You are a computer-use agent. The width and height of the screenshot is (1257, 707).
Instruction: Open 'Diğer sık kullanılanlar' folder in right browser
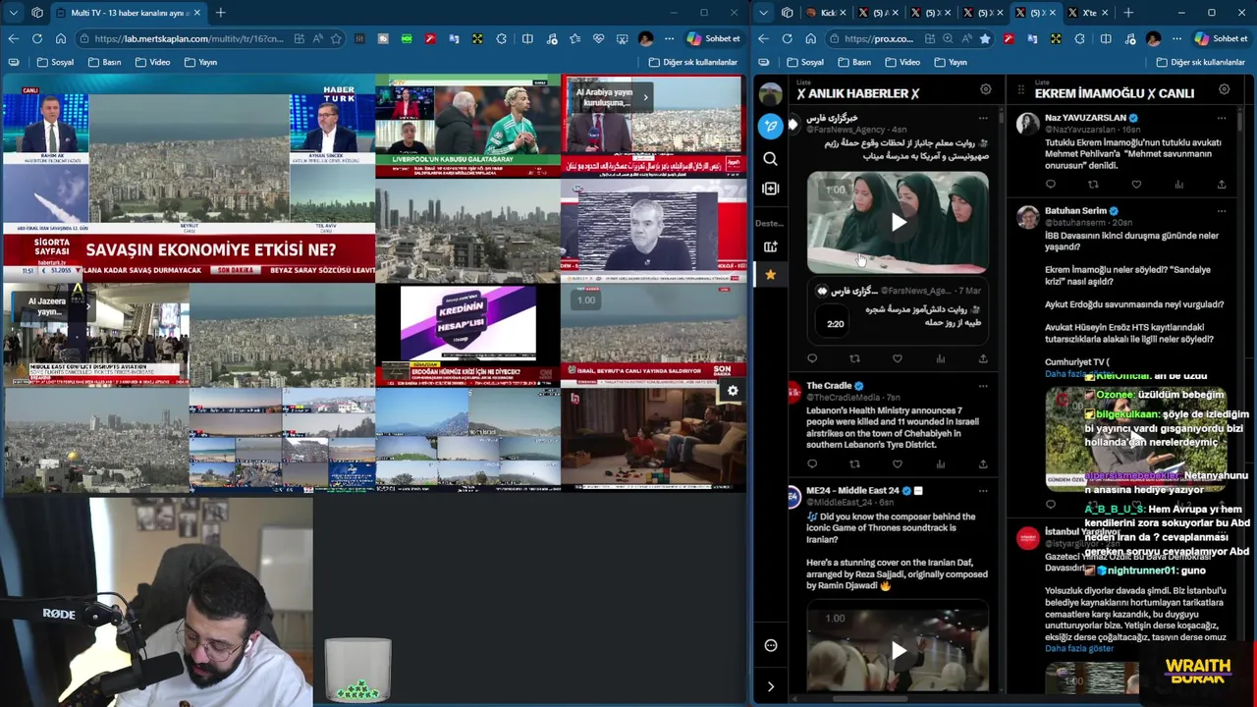point(1200,62)
